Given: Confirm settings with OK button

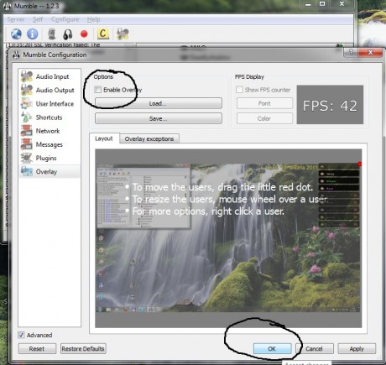Looking at the screenshot, I should click(272, 349).
